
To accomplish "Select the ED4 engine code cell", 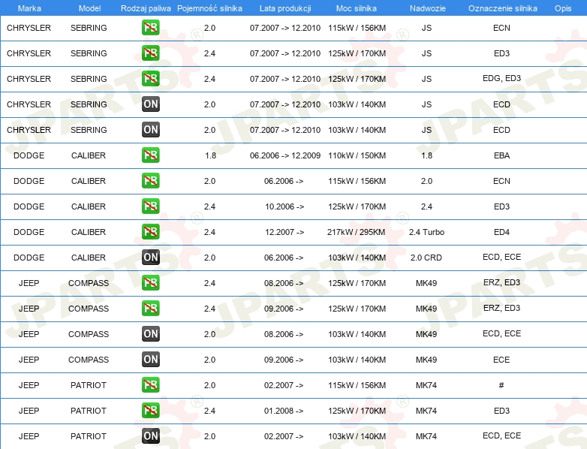I will click(x=501, y=232).
